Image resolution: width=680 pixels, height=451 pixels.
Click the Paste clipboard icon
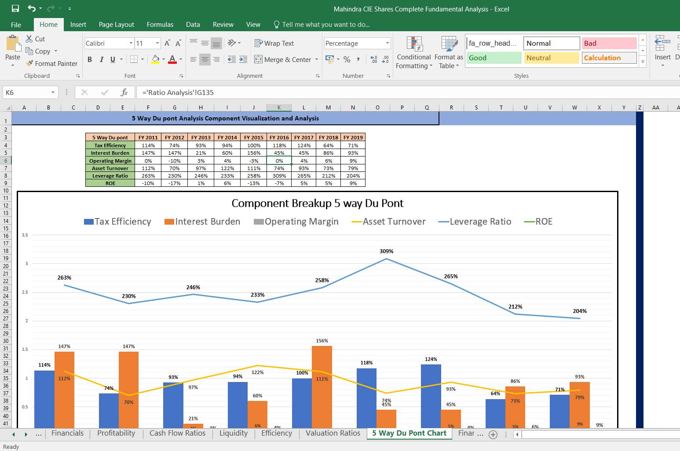(13, 44)
